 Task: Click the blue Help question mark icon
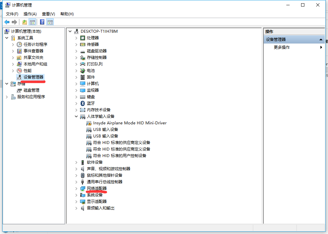(42, 22)
